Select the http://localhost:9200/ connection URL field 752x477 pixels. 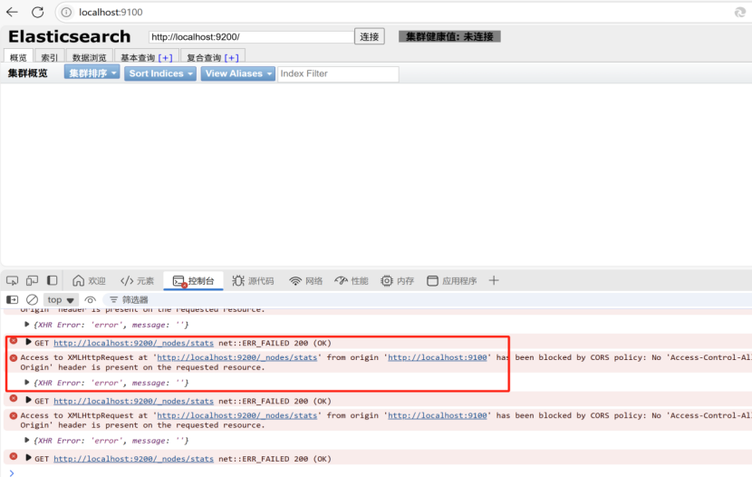click(x=251, y=37)
